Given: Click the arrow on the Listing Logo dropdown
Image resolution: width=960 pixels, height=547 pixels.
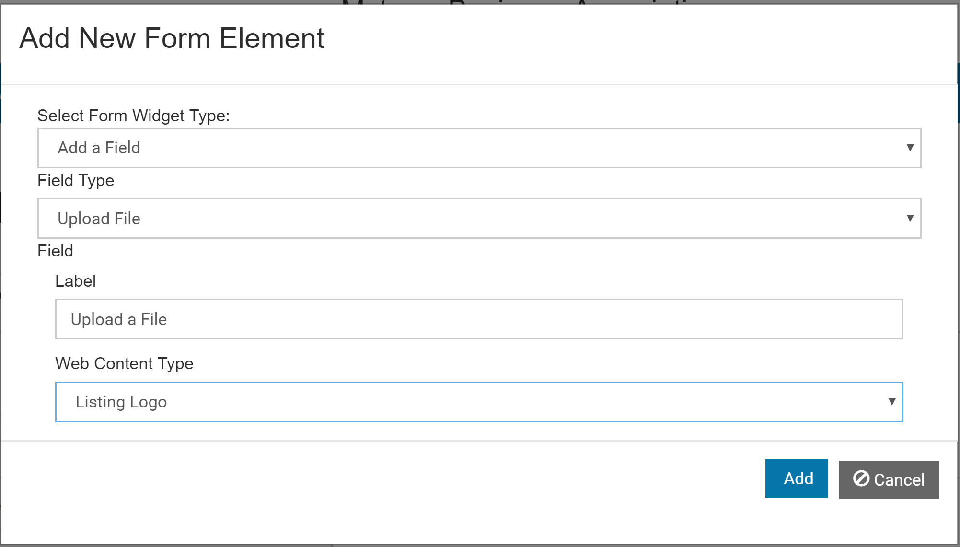Looking at the screenshot, I should pos(891,402).
